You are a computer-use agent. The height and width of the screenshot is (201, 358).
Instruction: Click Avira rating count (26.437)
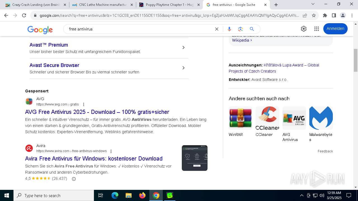click(60, 178)
